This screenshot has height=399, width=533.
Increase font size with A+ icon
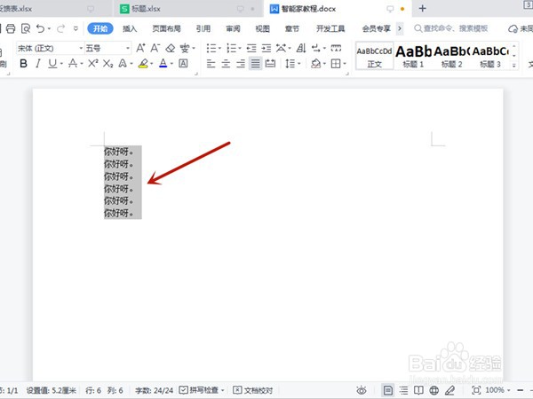140,48
